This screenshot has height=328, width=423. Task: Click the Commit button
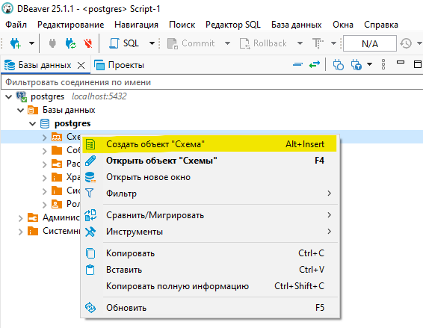tap(191, 43)
